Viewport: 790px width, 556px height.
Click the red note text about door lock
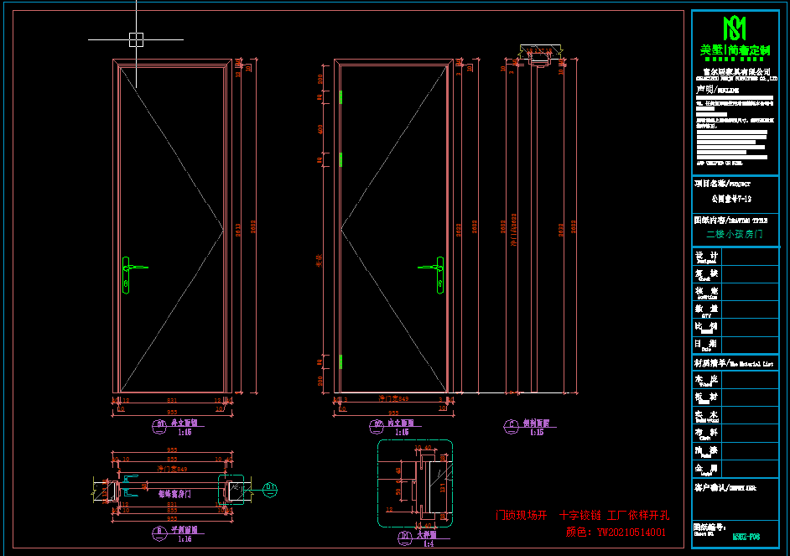tap(583, 515)
